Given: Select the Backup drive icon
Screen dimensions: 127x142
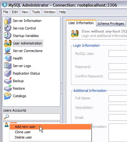Looking at the screenshot, I should point(8,81).
